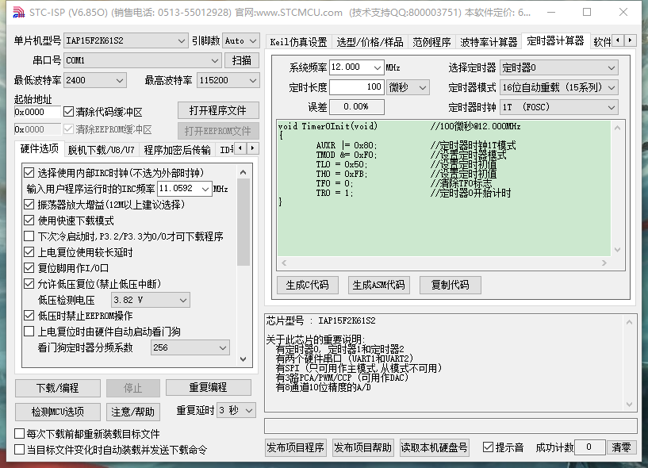Click the 生成C代码 button
This screenshot has width=648, height=468.
[308, 285]
